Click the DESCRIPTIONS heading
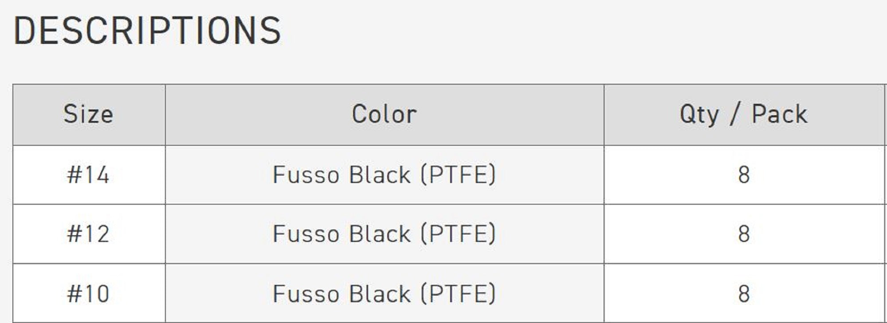 (x=147, y=31)
